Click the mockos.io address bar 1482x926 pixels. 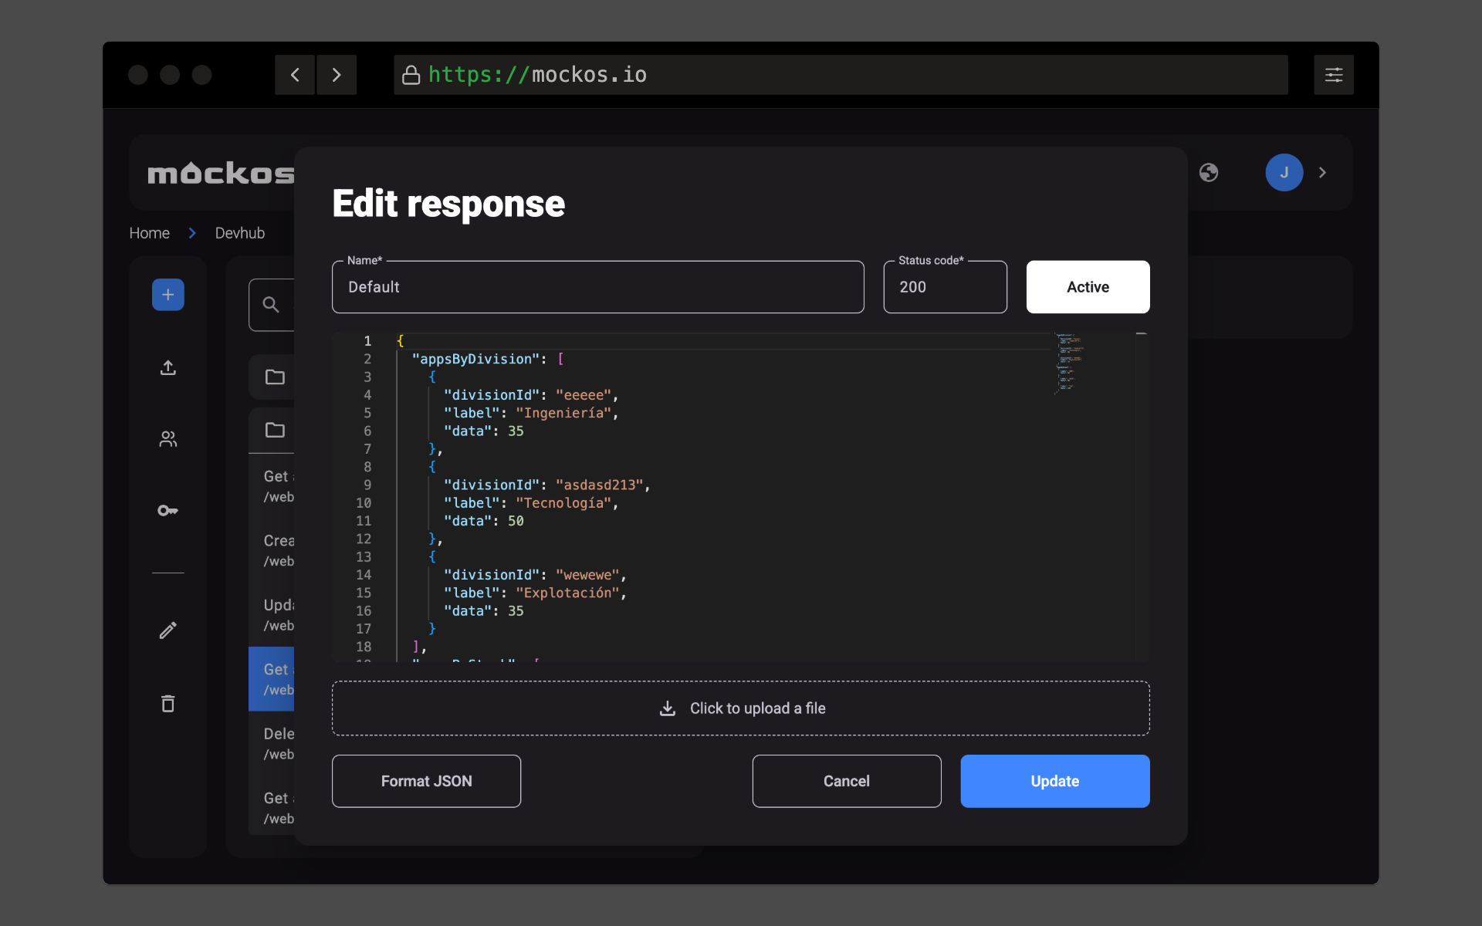click(841, 75)
